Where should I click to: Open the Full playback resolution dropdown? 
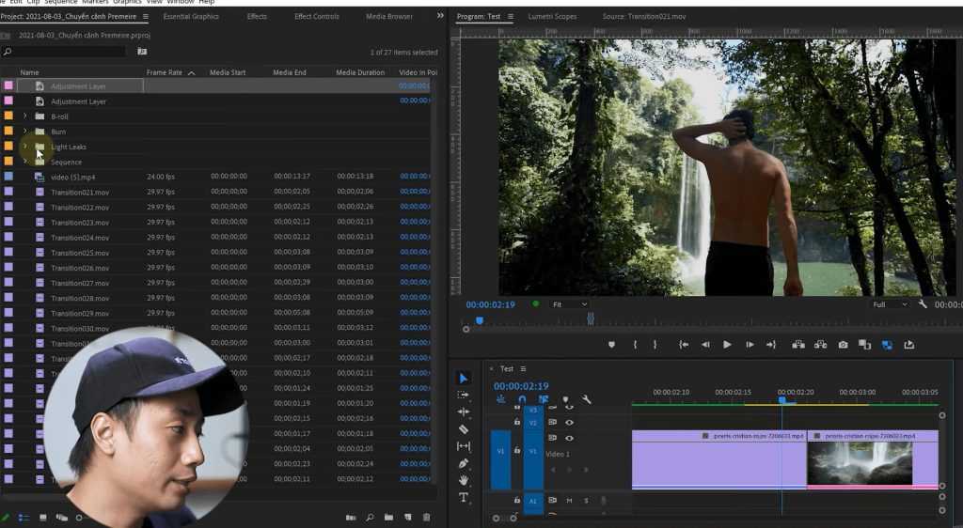click(x=891, y=304)
